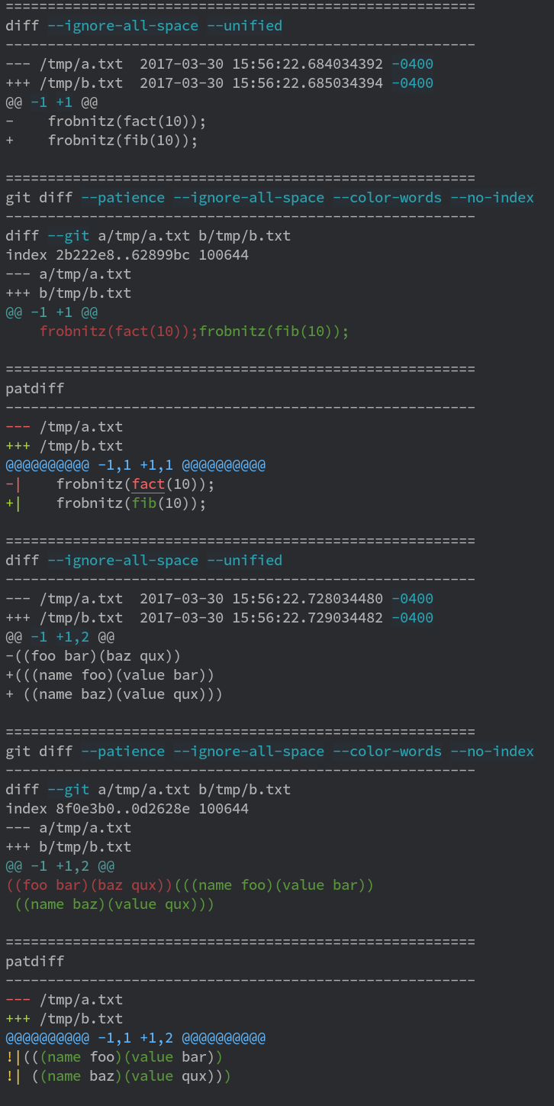The width and height of the screenshot is (554, 1106).
Task: Click the second 'patdiff' heading near the bottom
Action: pyautogui.click(x=35, y=962)
